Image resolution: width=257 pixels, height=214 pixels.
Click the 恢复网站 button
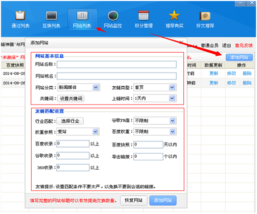coord(134,200)
